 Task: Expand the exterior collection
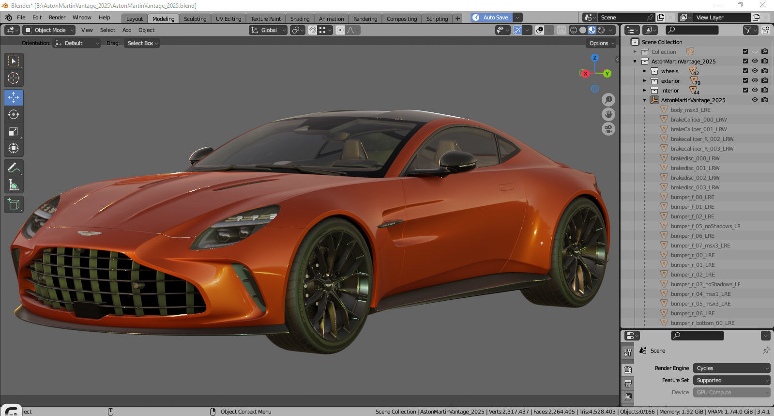point(645,81)
